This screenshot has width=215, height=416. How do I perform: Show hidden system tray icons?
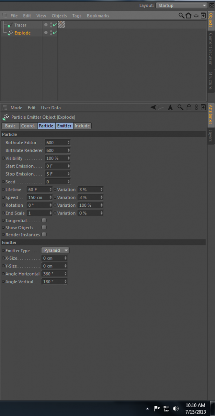click(148, 408)
